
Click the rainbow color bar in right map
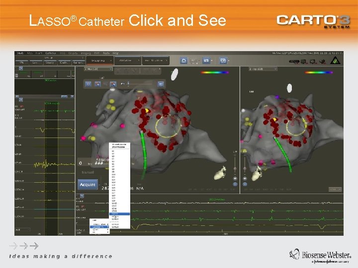319,72
